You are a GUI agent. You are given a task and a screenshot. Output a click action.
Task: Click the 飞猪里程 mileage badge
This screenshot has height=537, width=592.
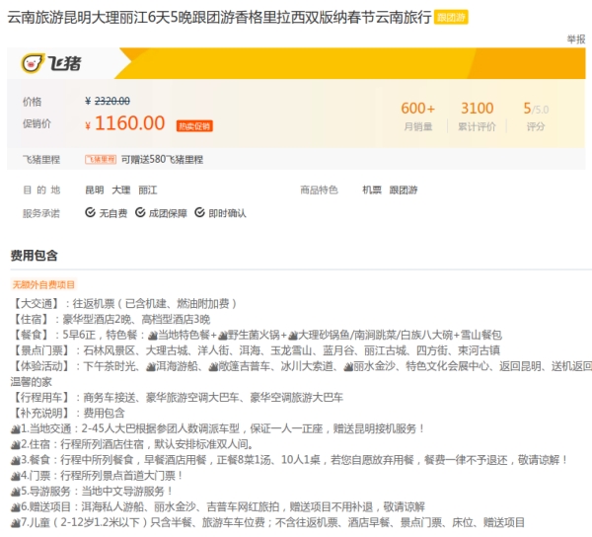pos(100,159)
